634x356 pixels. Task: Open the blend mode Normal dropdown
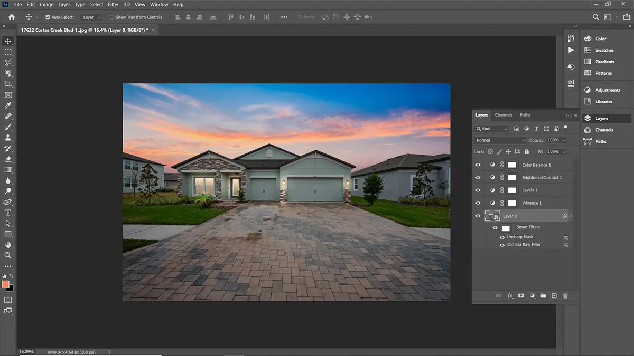[x=500, y=140]
